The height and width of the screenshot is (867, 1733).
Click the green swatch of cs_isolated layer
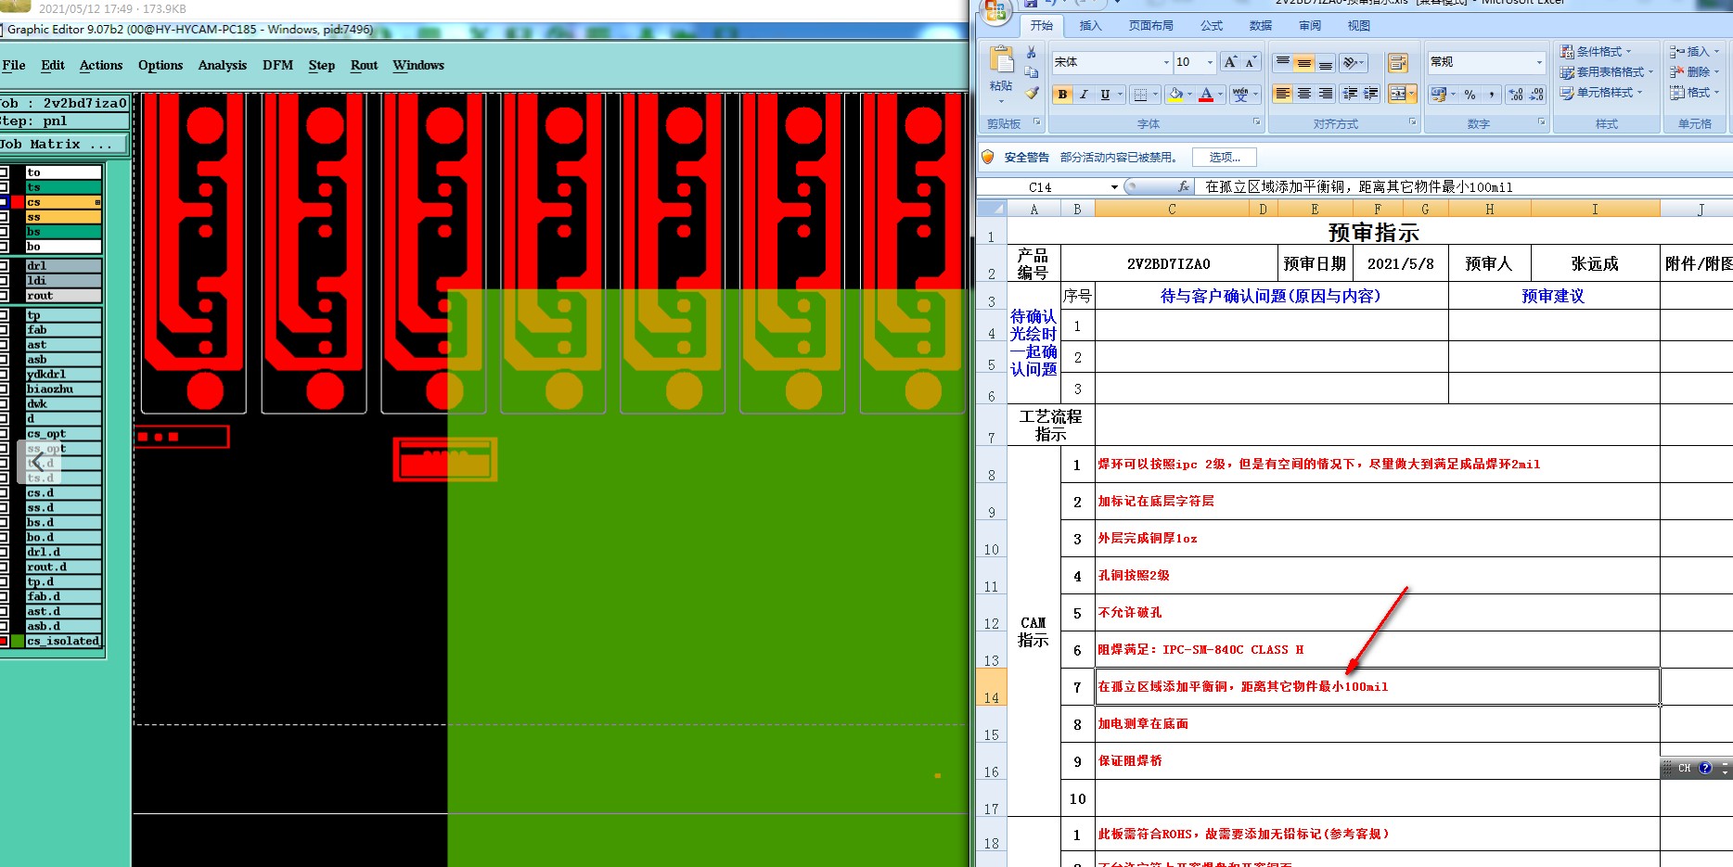pos(18,642)
